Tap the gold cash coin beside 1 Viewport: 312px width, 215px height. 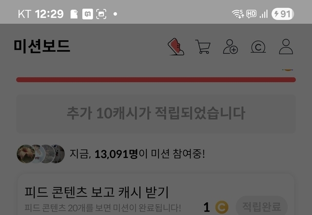222,207
